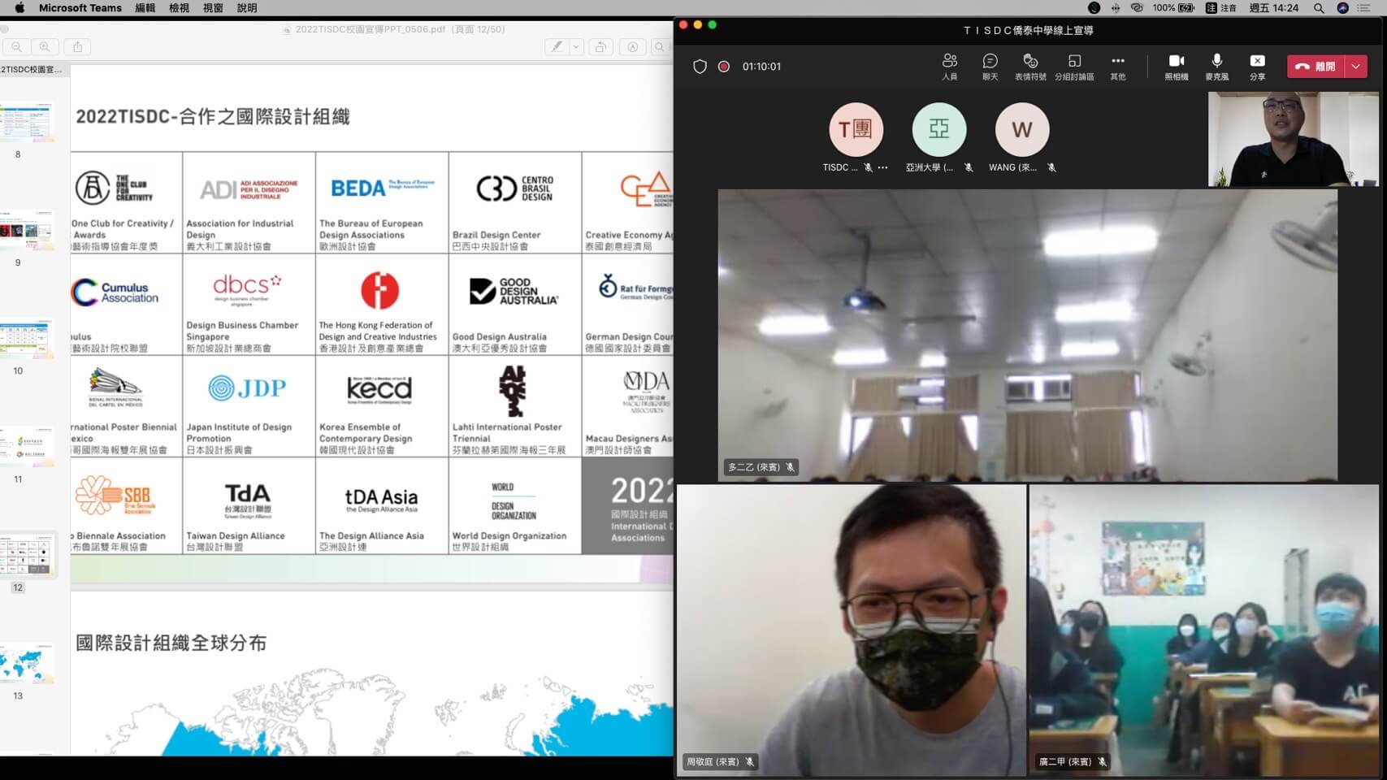Rotate the PDF page with rotate icon
The width and height of the screenshot is (1387, 780).
coord(600,47)
